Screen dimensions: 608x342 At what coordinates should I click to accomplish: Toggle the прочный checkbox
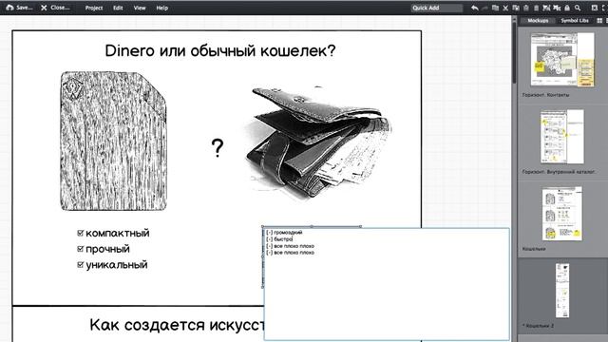tap(80, 249)
